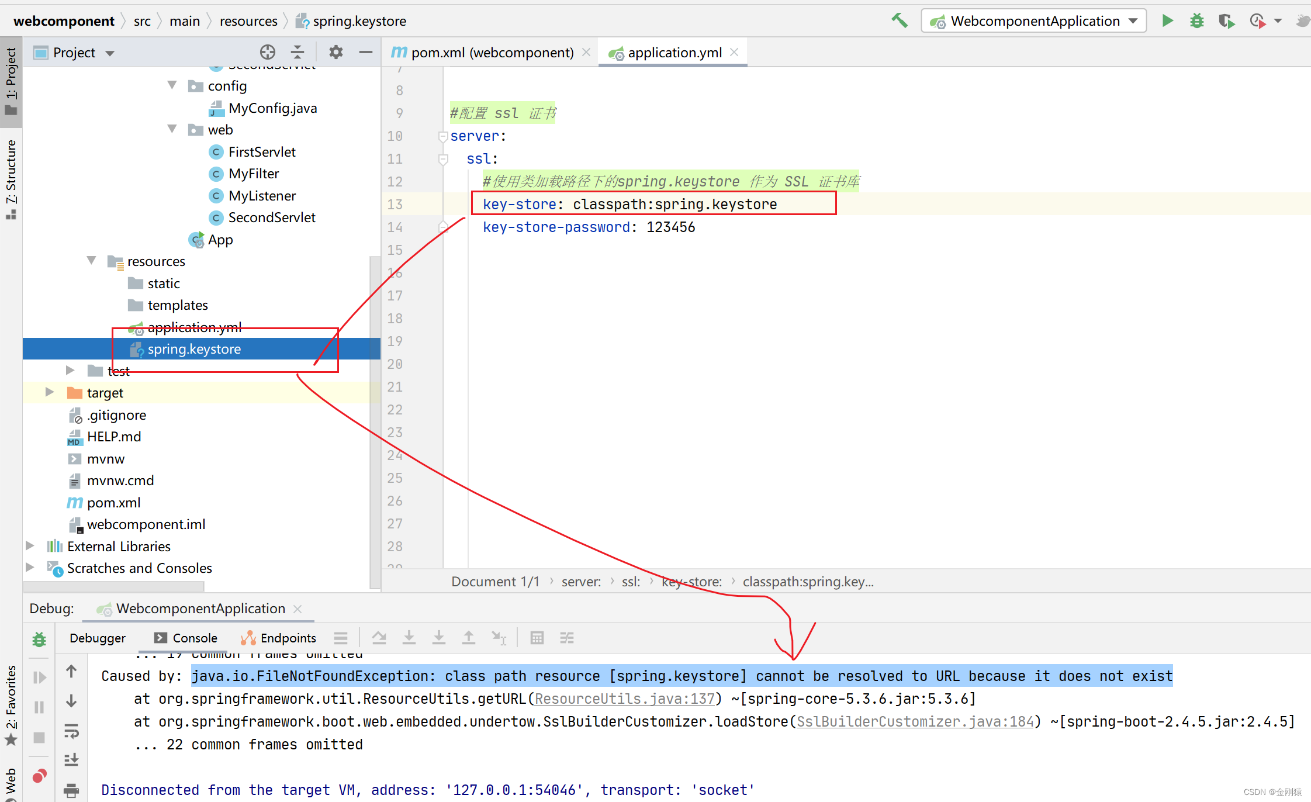Image resolution: width=1311 pixels, height=802 pixels.
Task: Click the Print icon in console sidebar
Action: click(71, 790)
